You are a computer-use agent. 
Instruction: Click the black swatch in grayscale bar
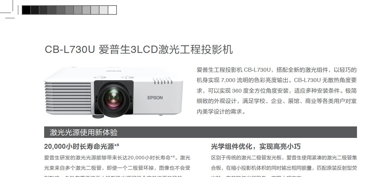pyautogui.click(x=26, y=10)
